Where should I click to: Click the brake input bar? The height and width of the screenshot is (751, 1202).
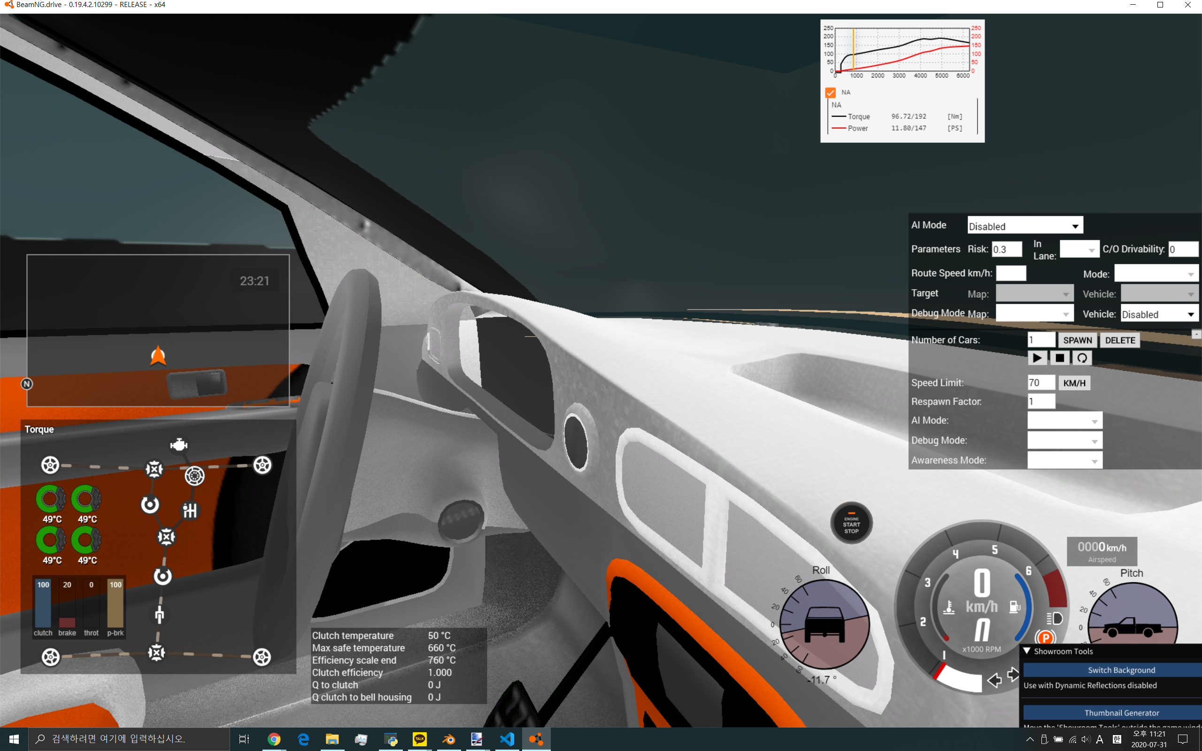(67, 603)
